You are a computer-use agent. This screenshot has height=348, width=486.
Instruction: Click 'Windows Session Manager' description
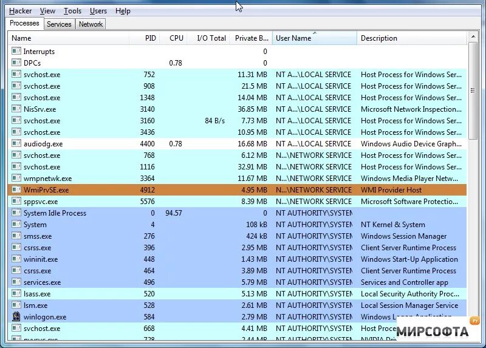(403, 236)
